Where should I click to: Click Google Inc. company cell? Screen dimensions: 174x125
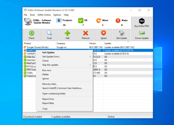point(62,47)
